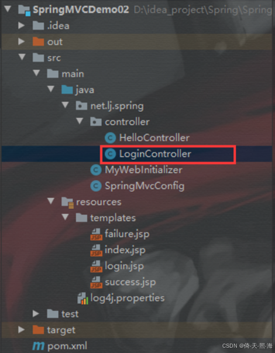
Task: Click the Maven pom.xml icon
Action: pos(38,346)
